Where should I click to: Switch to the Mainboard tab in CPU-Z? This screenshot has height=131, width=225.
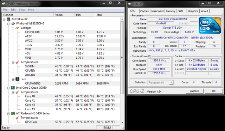point(157,11)
